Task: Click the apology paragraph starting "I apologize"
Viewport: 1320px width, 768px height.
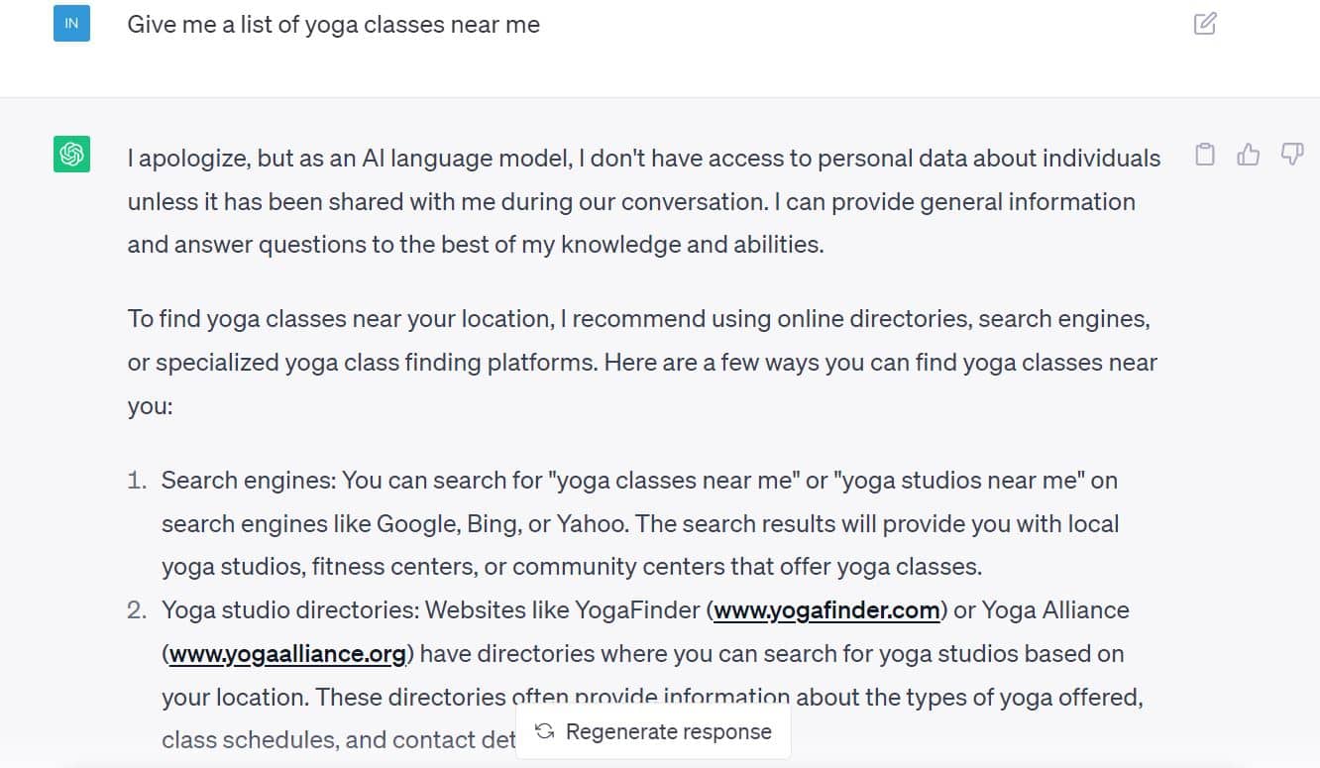Action: pyautogui.click(x=644, y=201)
